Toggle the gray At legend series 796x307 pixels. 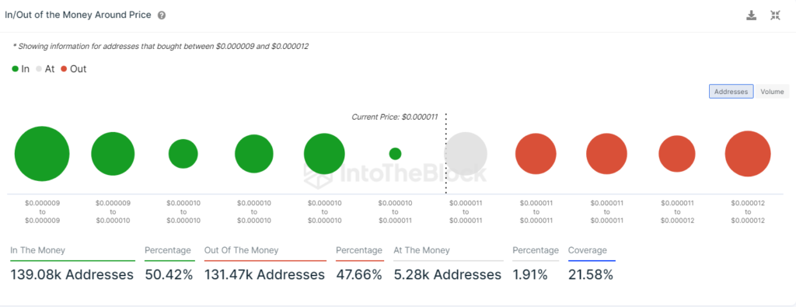[x=44, y=69]
